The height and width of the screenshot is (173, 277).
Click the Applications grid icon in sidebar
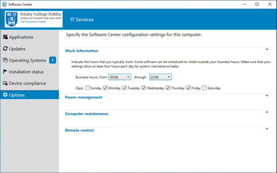click(x=5, y=37)
